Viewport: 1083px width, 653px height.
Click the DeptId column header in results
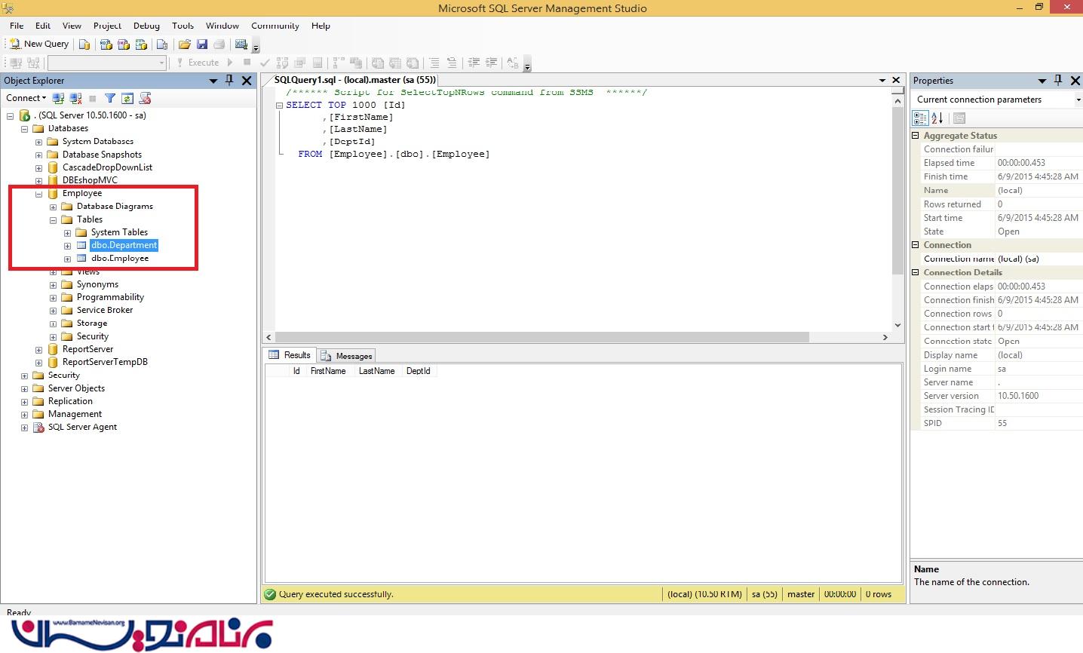pos(418,371)
